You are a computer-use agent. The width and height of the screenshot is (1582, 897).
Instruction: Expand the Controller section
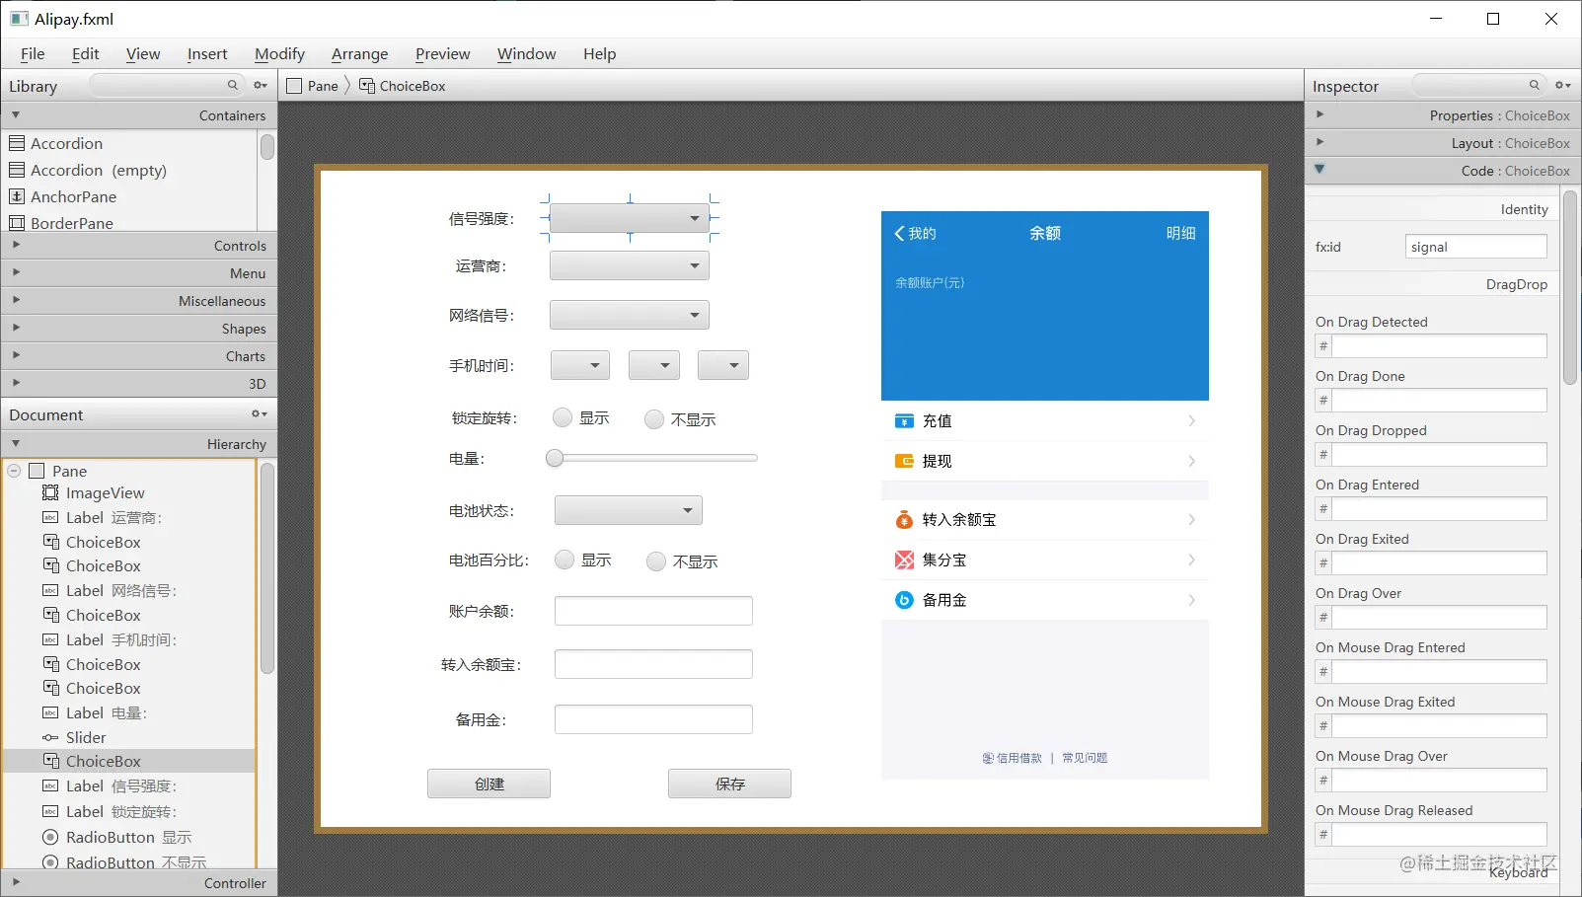coord(138,883)
